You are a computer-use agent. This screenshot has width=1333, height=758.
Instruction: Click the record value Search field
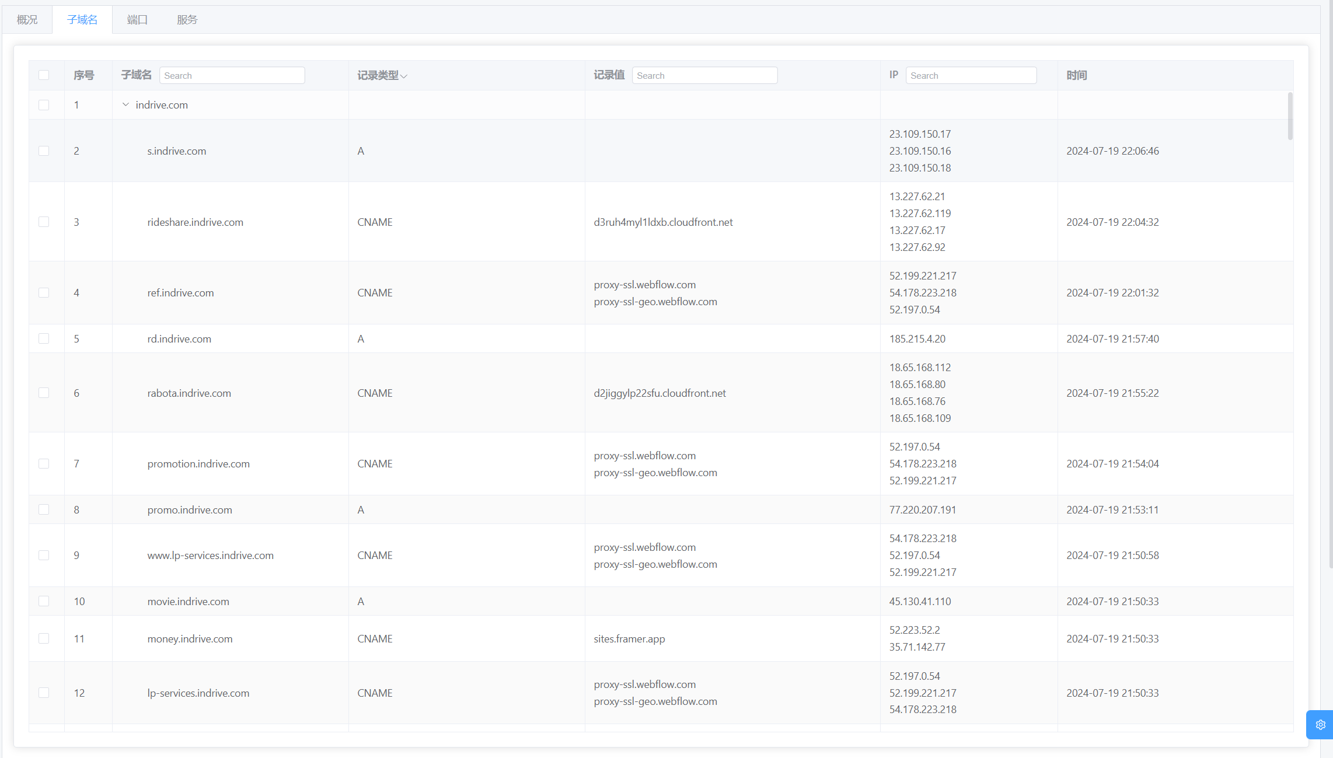point(704,75)
